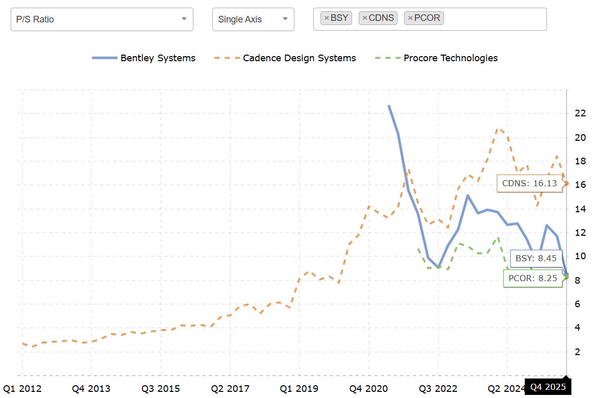Click the 2 value on y-axis
The width and height of the screenshot is (597, 398).
[x=577, y=352]
